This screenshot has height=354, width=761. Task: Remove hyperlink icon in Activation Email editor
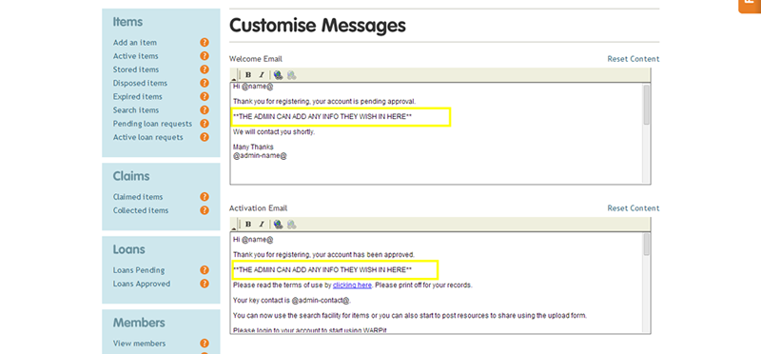pyautogui.click(x=291, y=225)
